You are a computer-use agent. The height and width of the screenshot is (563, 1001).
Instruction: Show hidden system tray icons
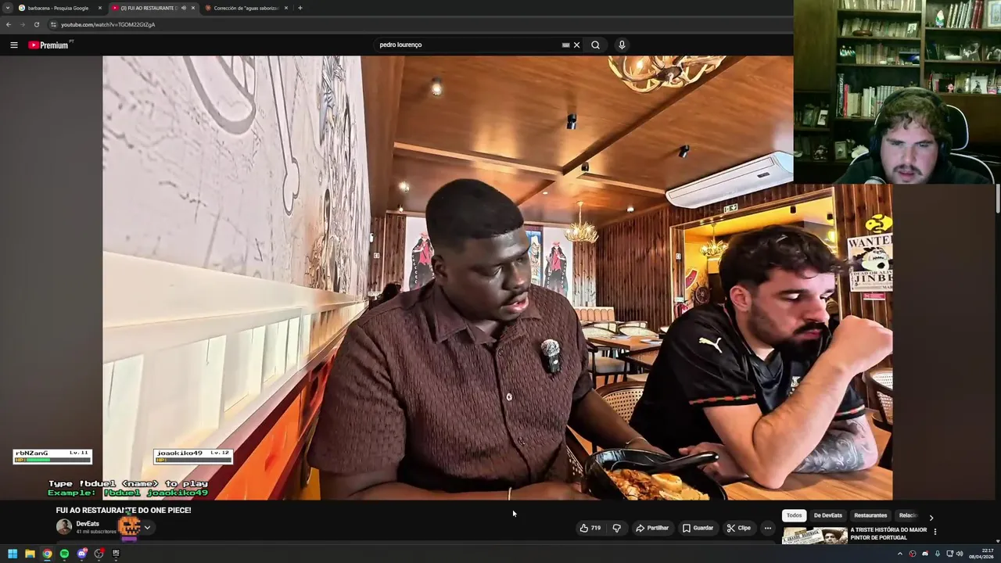(899, 554)
